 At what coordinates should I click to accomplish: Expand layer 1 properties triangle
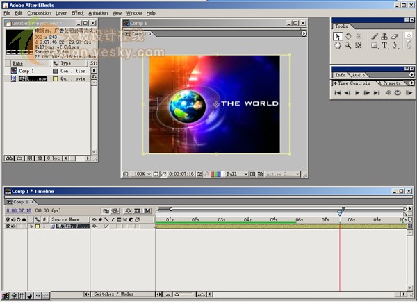(x=31, y=226)
